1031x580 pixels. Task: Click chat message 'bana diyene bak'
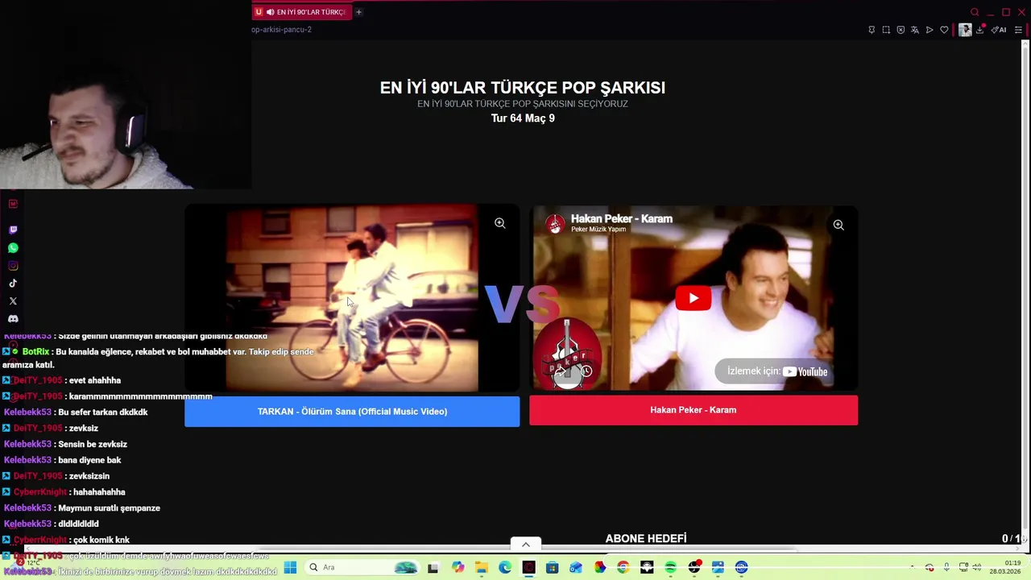(89, 461)
